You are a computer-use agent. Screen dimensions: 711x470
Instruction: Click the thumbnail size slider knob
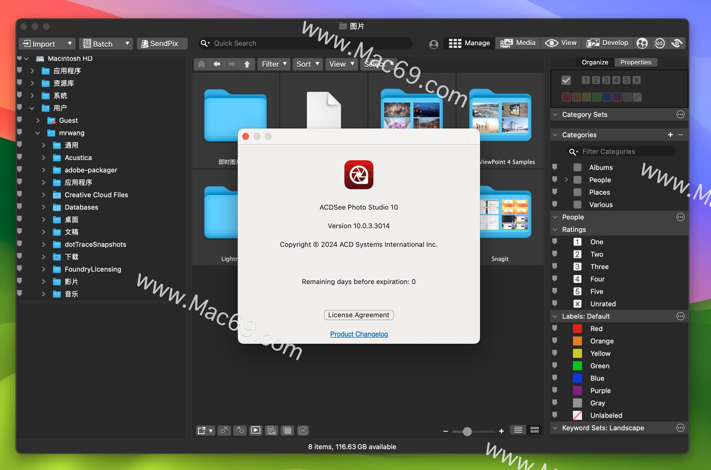pos(467,431)
